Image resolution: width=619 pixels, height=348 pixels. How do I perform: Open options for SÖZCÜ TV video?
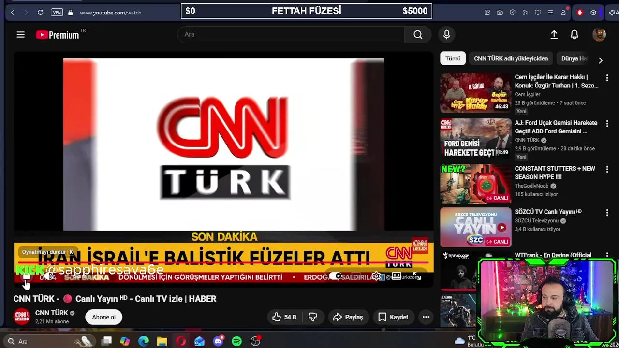(607, 213)
